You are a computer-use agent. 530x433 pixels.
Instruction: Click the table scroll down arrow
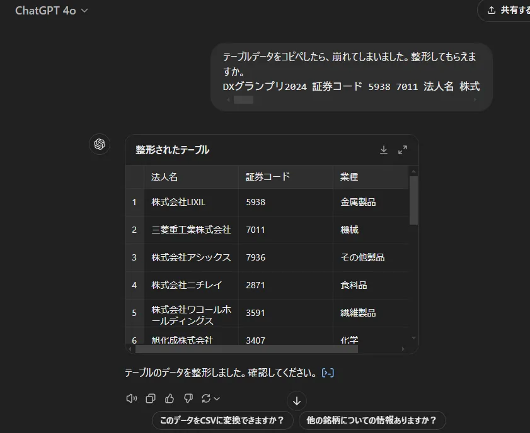coord(413,338)
